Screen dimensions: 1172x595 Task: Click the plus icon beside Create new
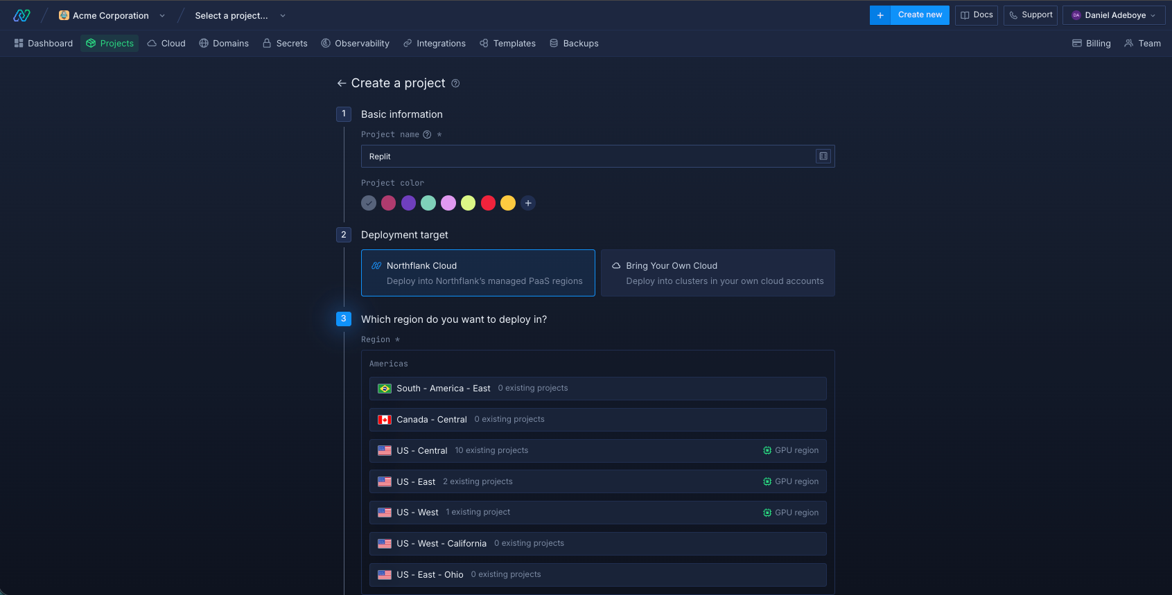click(x=880, y=15)
